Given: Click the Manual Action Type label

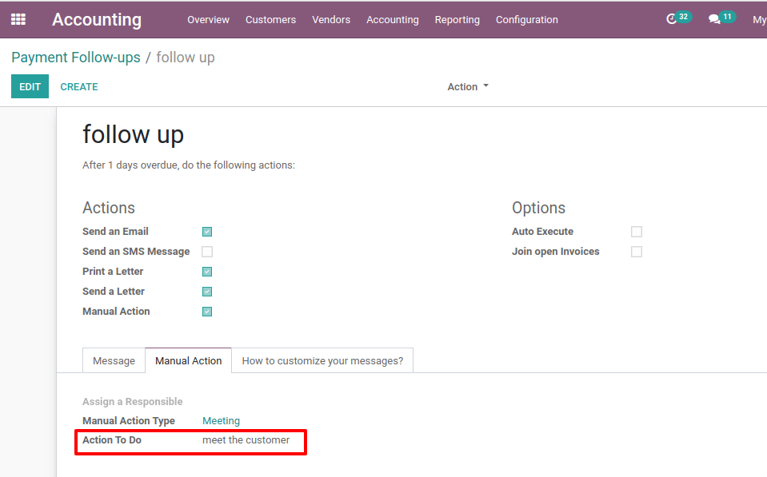Looking at the screenshot, I should point(129,421).
